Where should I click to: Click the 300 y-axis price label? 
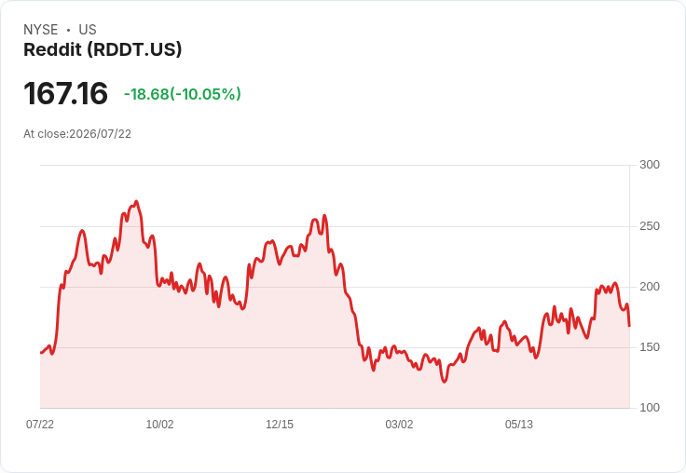point(650,165)
